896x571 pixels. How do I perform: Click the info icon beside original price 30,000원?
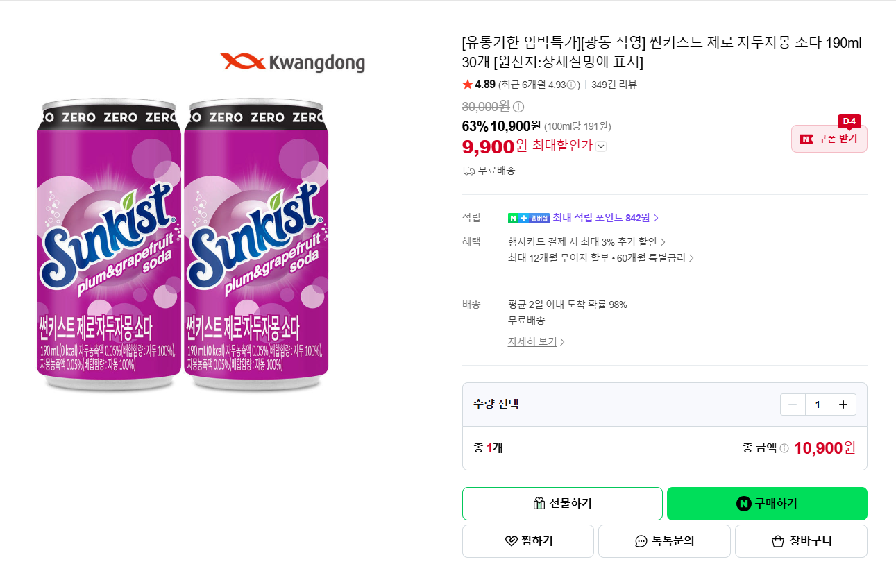(518, 107)
